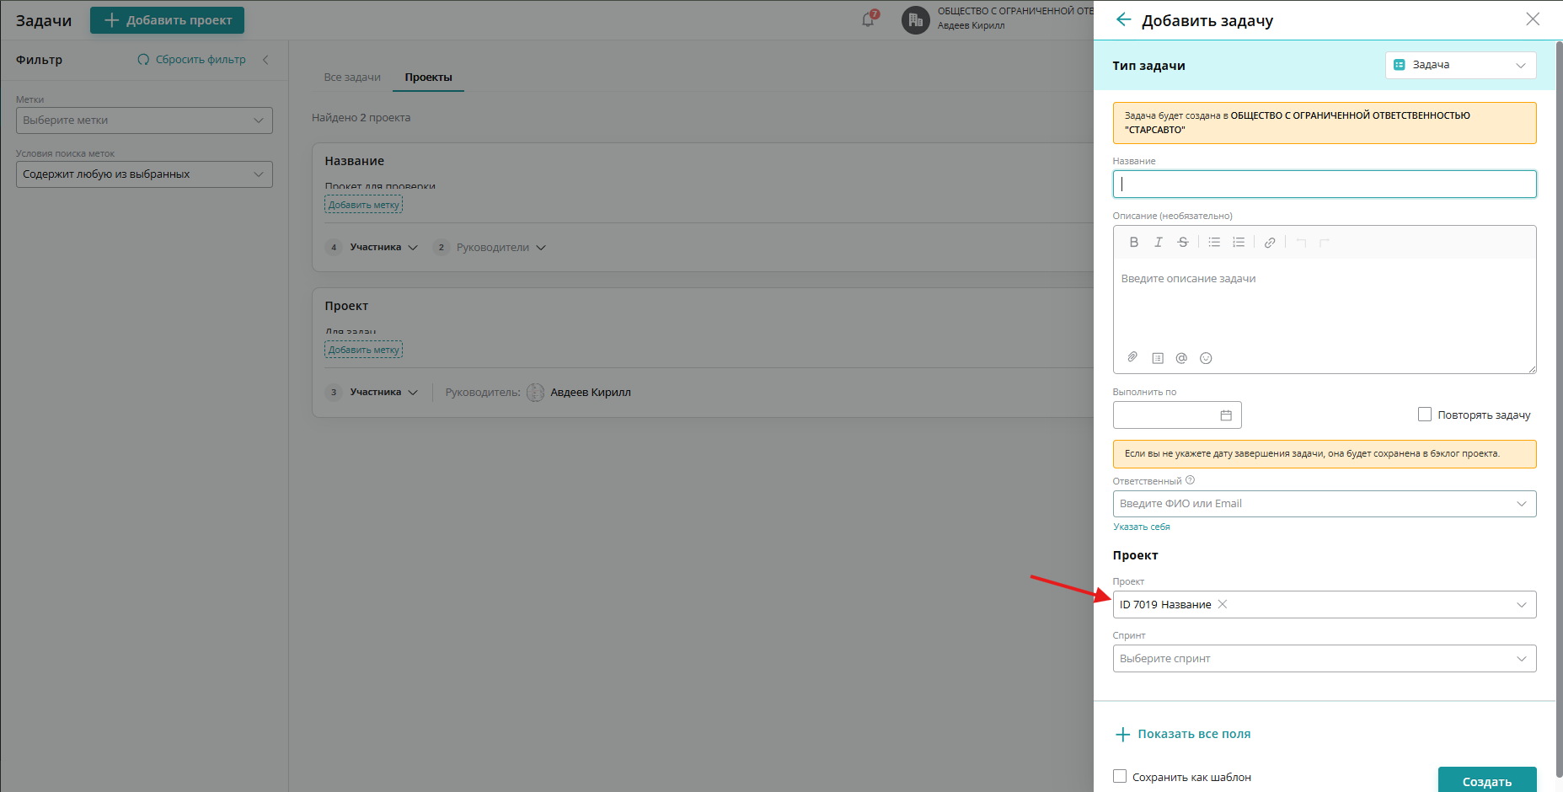Click the Выполнить по date input
Image resolution: width=1563 pixels, height=792 pixels.
coord(1177,415)
